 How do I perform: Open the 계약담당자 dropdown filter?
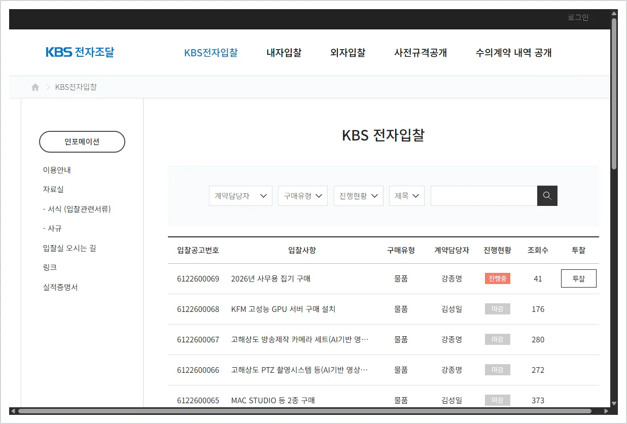pyautogui.click(x=240, y=196)
